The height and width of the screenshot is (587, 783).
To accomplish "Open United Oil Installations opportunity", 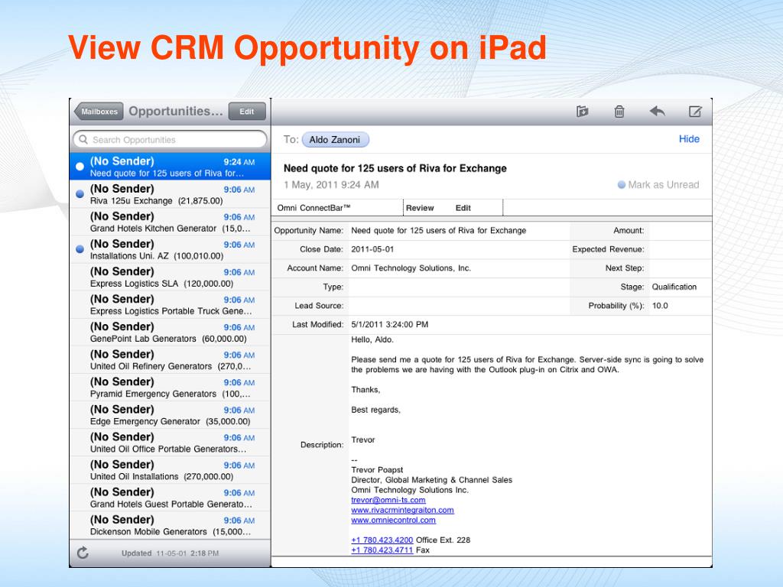I will [x=170, y=470].
